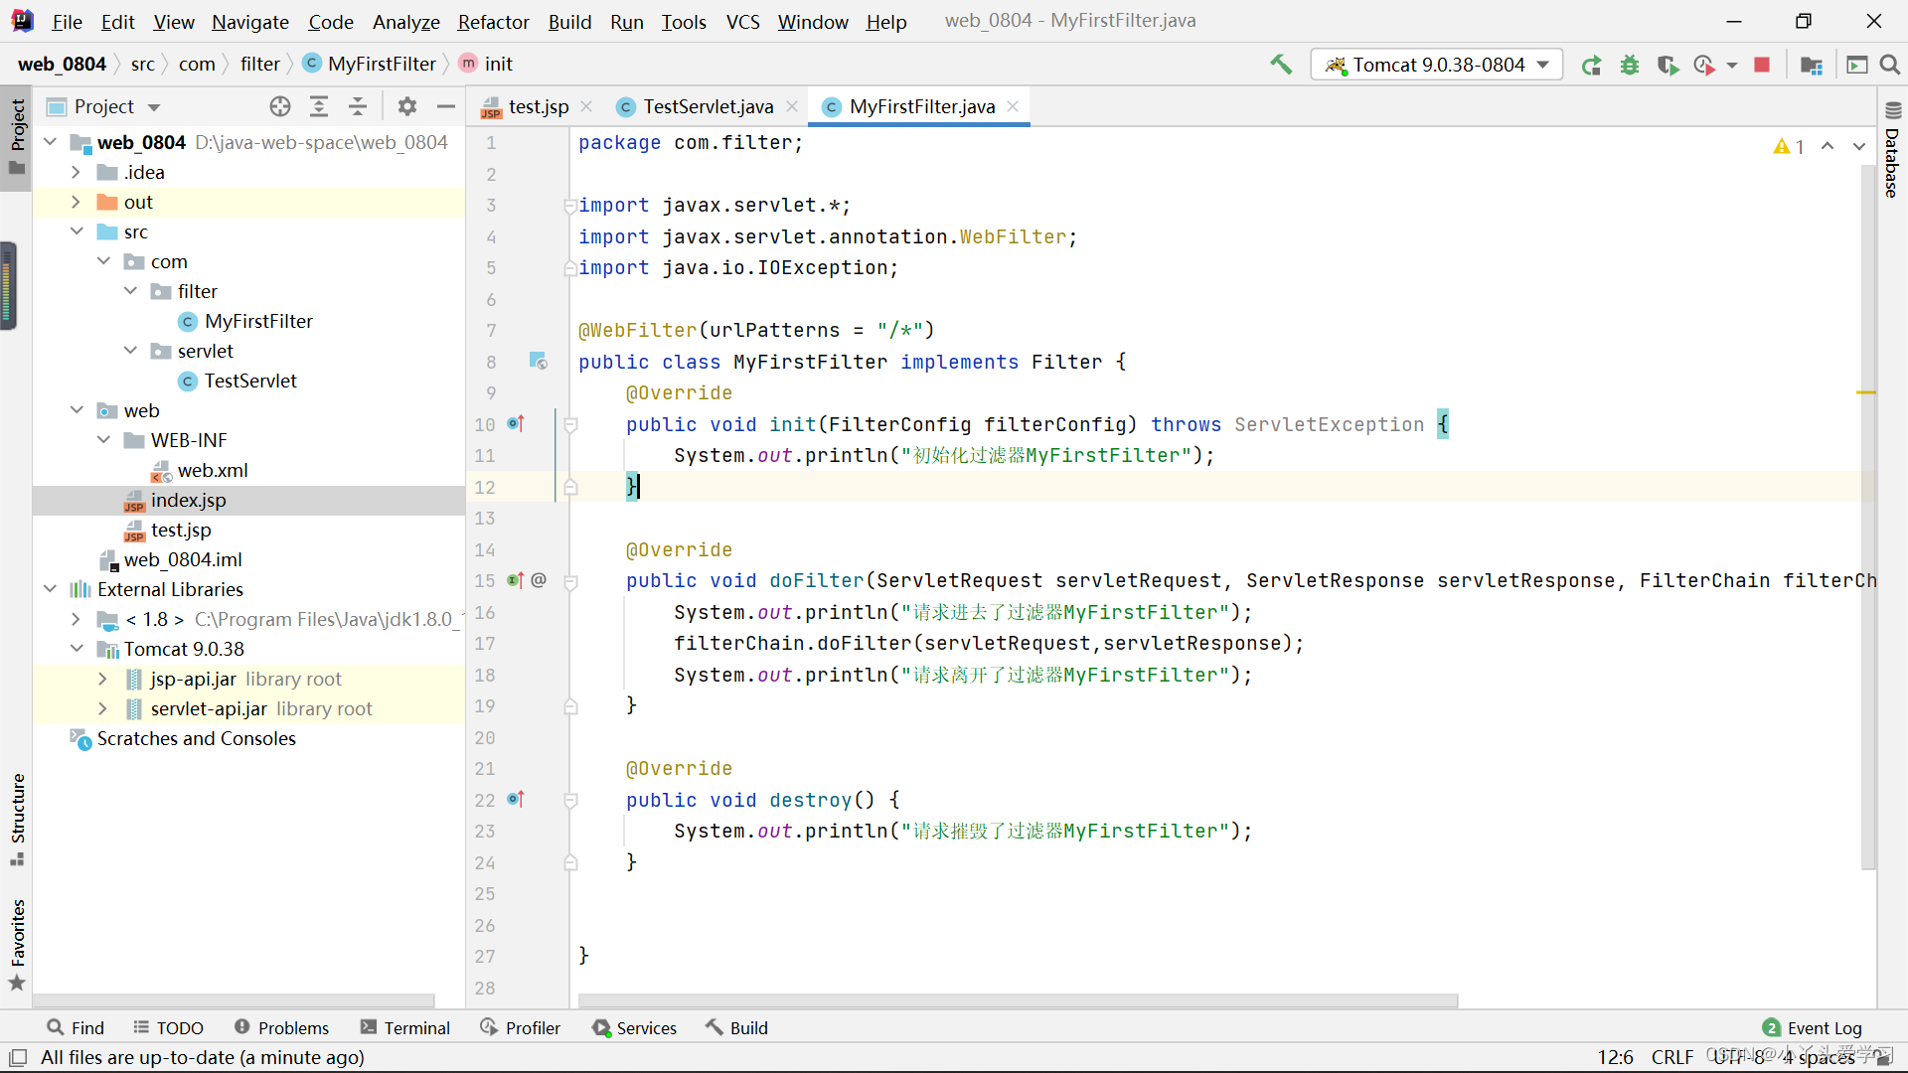Switch to TestServlet.java tab
This screenshot has width=1908, height=1073.
tap(707, 106)
